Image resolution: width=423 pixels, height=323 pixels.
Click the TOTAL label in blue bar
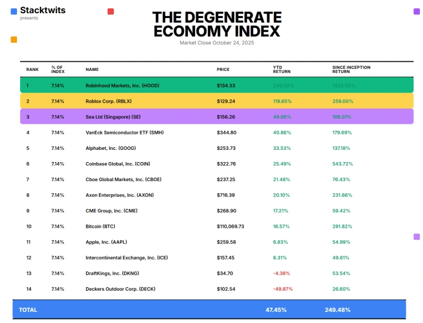tap(28, 310)
